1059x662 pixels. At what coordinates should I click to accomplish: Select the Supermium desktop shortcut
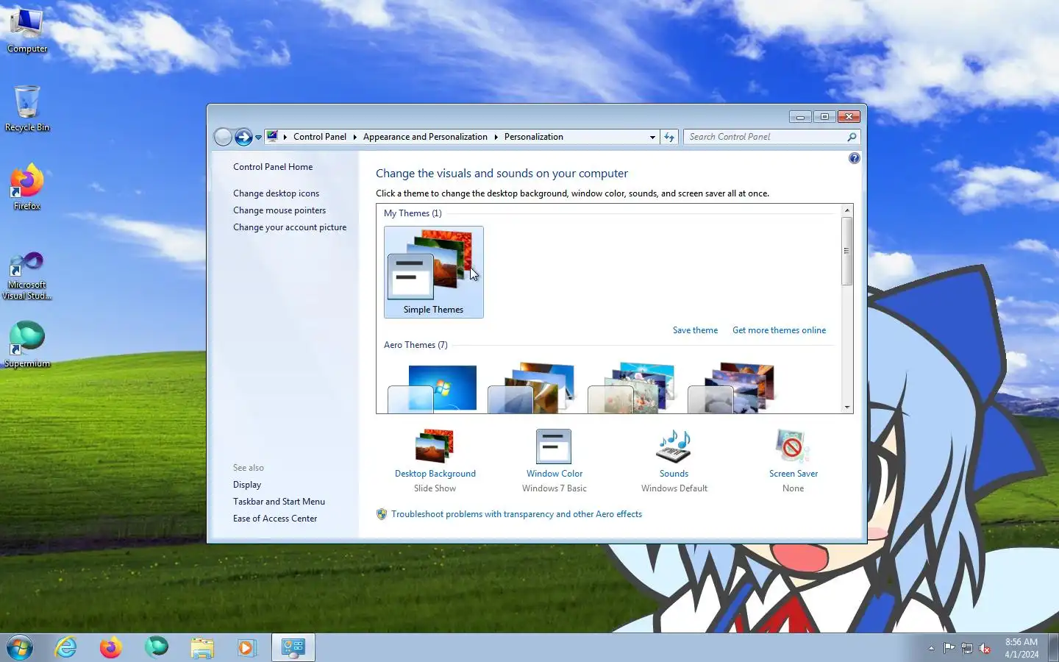click(x=27, y=344)
